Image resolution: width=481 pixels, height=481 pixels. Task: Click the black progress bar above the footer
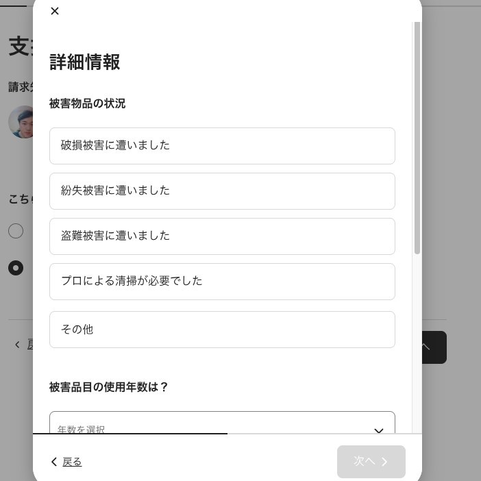point(130,433)
